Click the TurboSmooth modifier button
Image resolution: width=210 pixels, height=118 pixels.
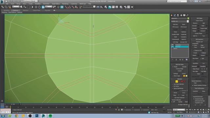pyautogui.click(x=176, y=39)
